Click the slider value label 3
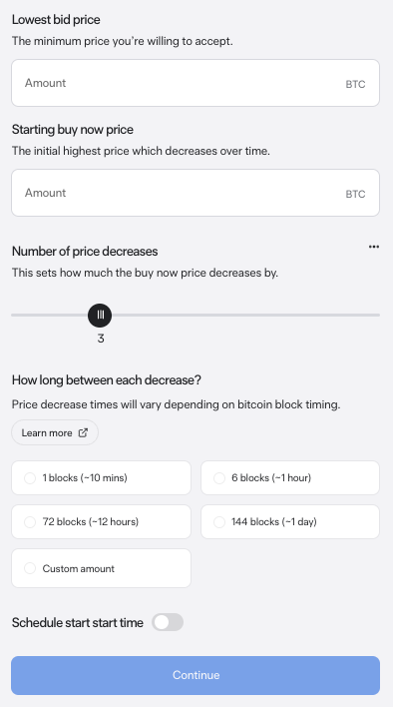This screenshot has height=707, width=393. [x=101, y=339]
